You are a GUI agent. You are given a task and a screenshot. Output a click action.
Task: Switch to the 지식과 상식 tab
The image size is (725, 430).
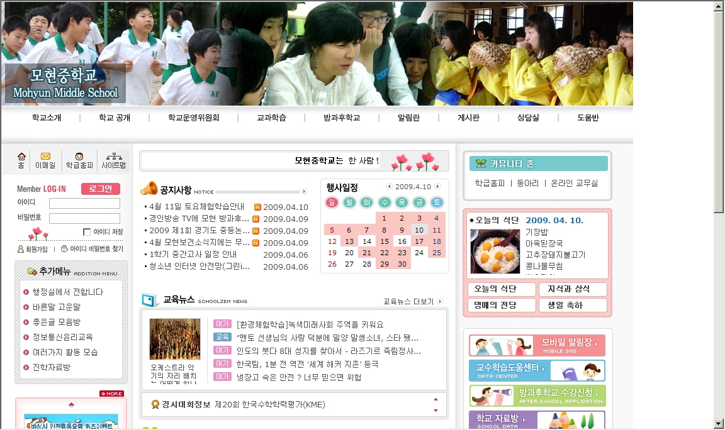pyautogui.click(x=573, y=289)
